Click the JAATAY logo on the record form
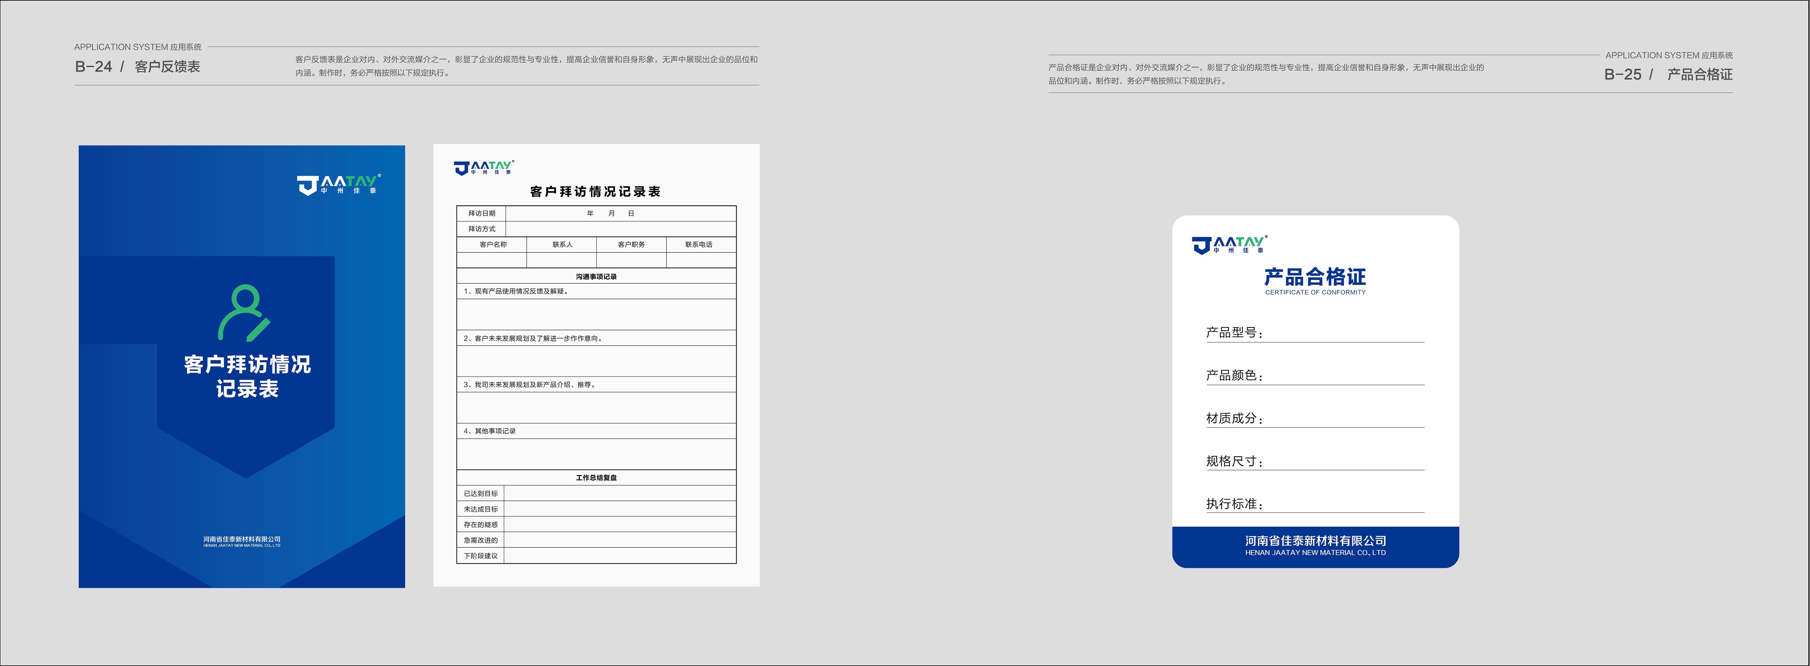The height and width of the screenshot is (666, 1810). (484, 167)
